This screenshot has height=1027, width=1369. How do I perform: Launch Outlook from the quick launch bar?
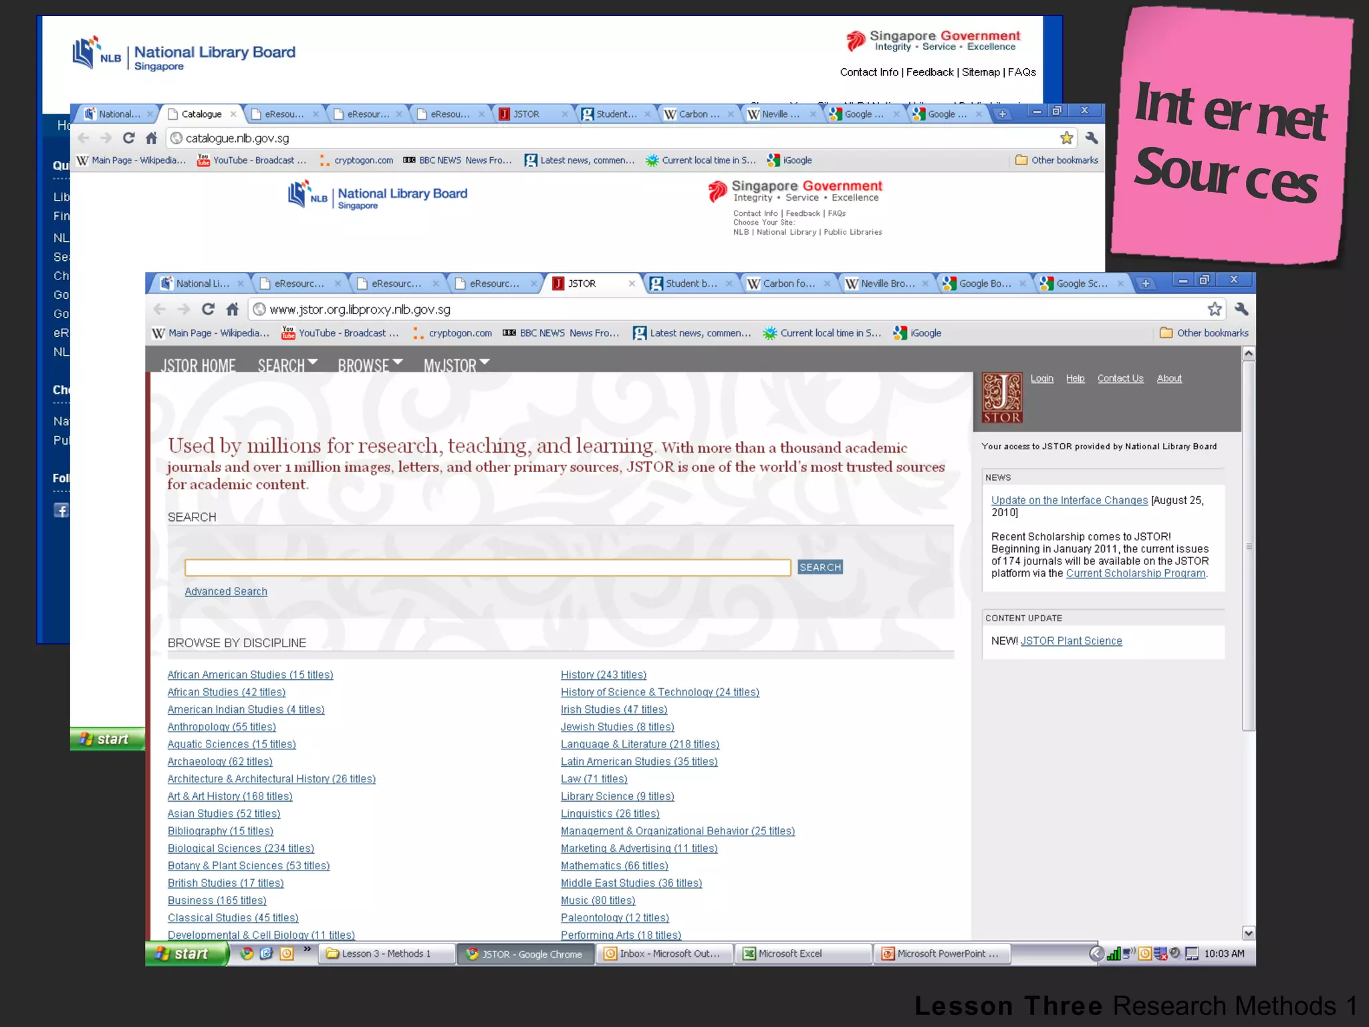[x=286, y=953]
